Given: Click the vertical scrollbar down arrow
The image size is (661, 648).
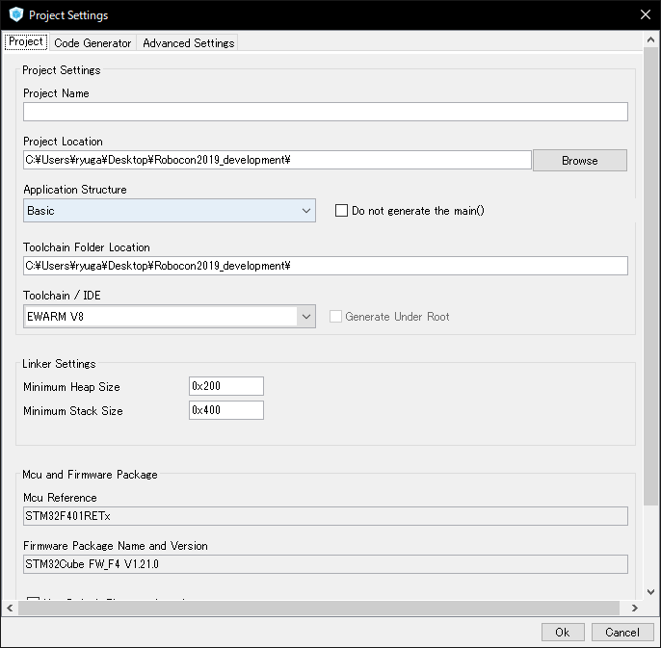Looking at the screenshot, I should (x=651, y=592).
